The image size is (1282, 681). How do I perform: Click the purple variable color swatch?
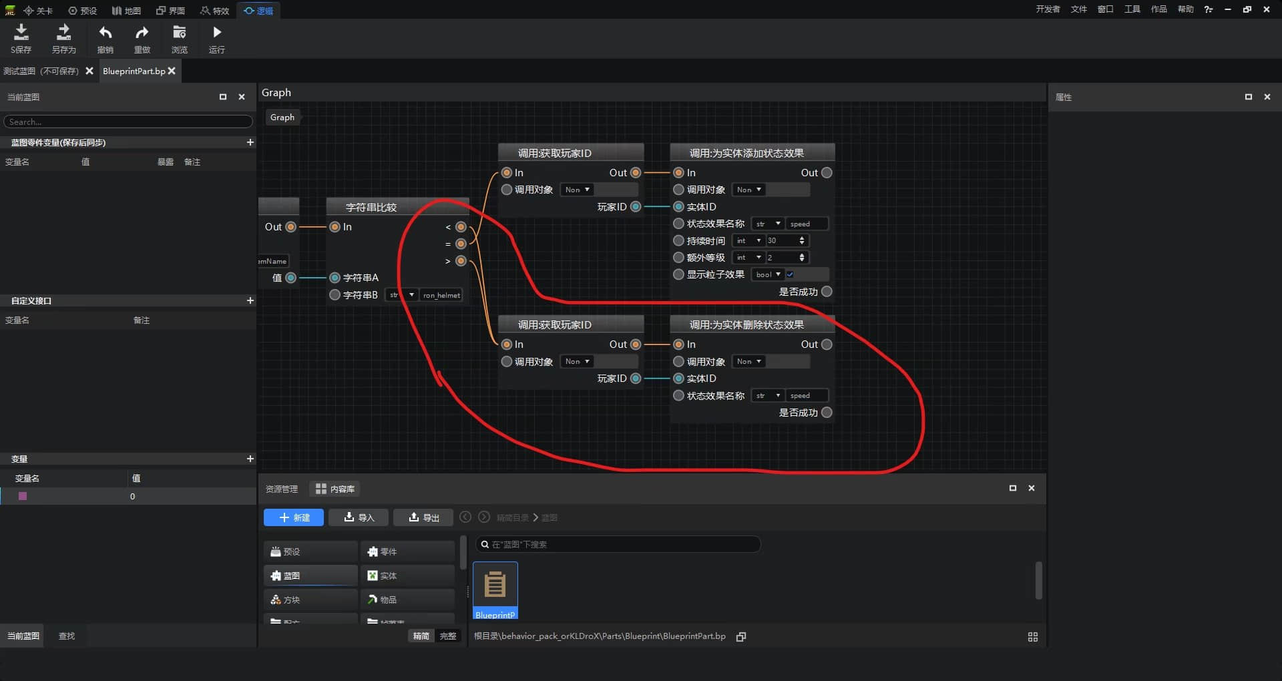click(x=23, y=496)
